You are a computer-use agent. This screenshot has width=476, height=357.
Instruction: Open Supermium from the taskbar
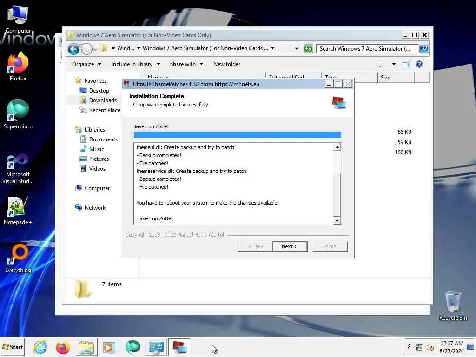[x=132, y=347]
